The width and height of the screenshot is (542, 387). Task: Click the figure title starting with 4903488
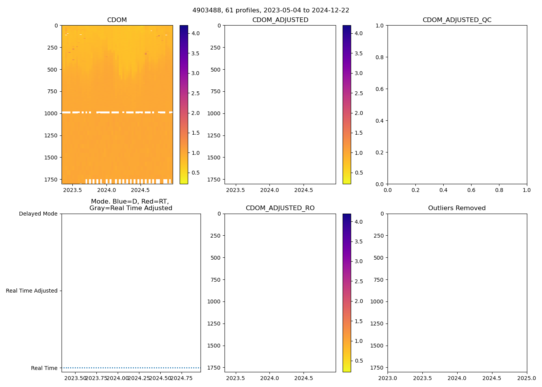click(271, 10)
